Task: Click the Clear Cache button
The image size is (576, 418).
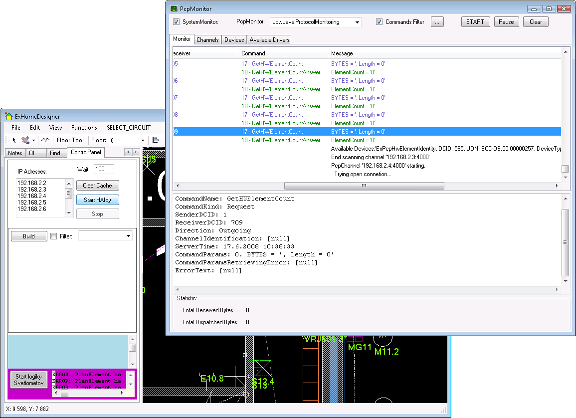Action: (97, 185)
